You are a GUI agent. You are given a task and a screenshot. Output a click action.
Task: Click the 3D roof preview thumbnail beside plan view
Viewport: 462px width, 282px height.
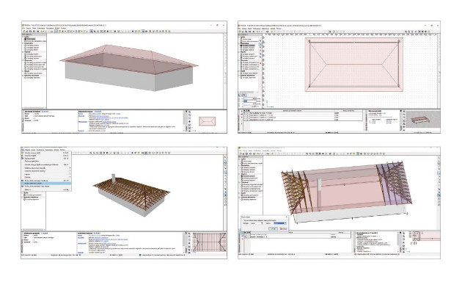point(423,120)
